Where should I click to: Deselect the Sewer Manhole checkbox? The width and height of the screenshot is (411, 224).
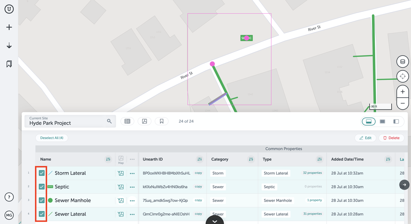click(x=42, y=200)
